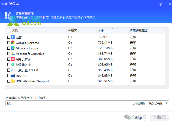172x124 pixels.
Task: Click the Microsoft OneDrive icon
Action: click(13, 54)
